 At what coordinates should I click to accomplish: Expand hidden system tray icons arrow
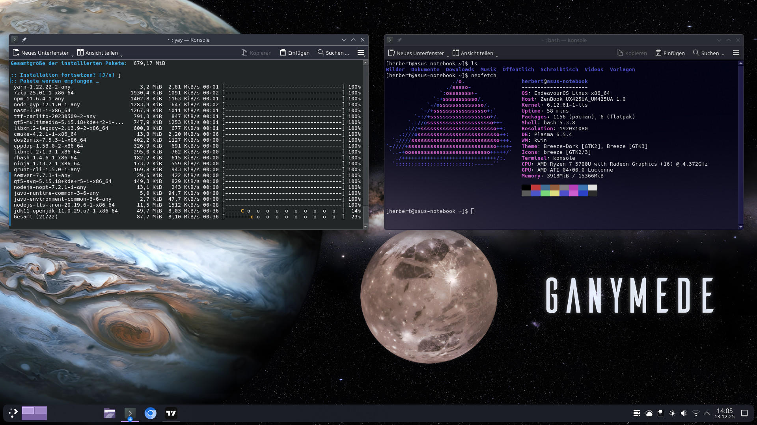[707, 413]
